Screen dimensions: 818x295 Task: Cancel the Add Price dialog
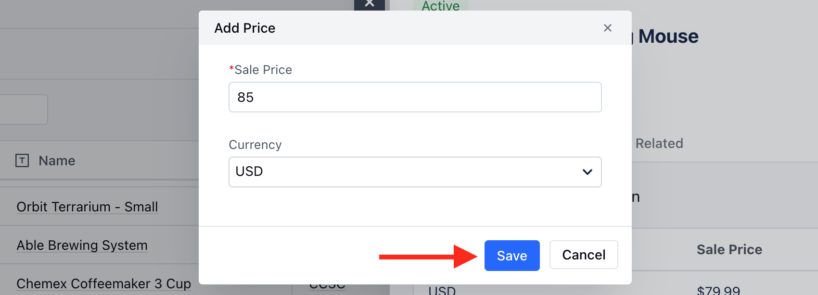pyautogui.click(x=584, y=255)
